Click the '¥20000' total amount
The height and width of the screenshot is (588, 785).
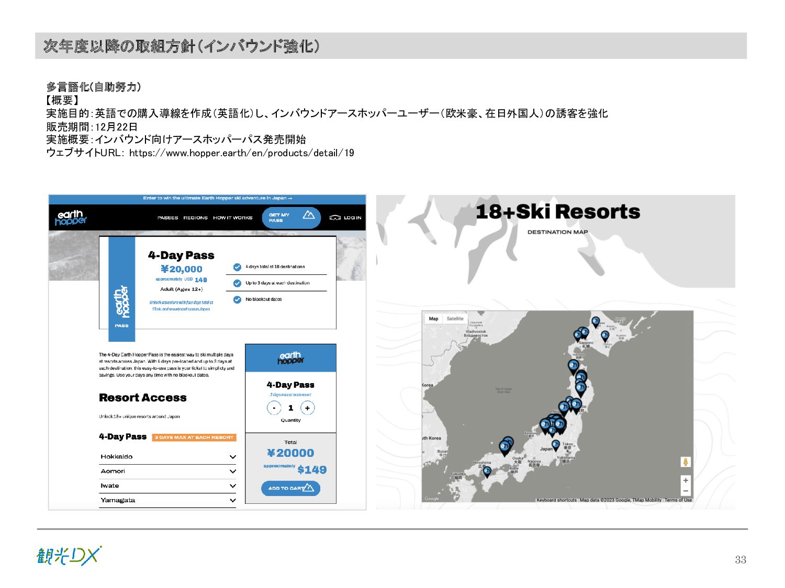coord(290,453)
